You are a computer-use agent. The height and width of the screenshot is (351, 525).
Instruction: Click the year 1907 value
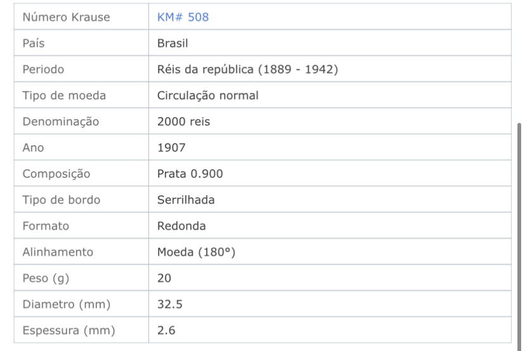point(171,148)
